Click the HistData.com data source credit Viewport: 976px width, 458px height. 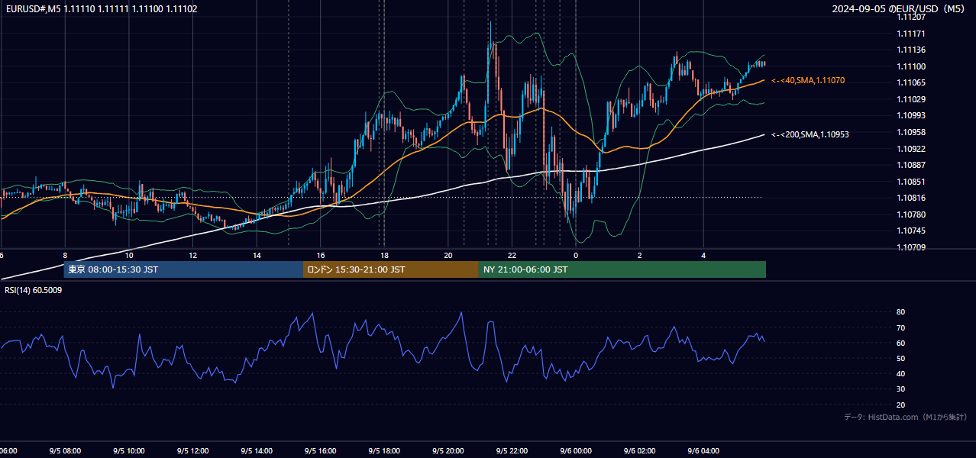click(906, 417)
